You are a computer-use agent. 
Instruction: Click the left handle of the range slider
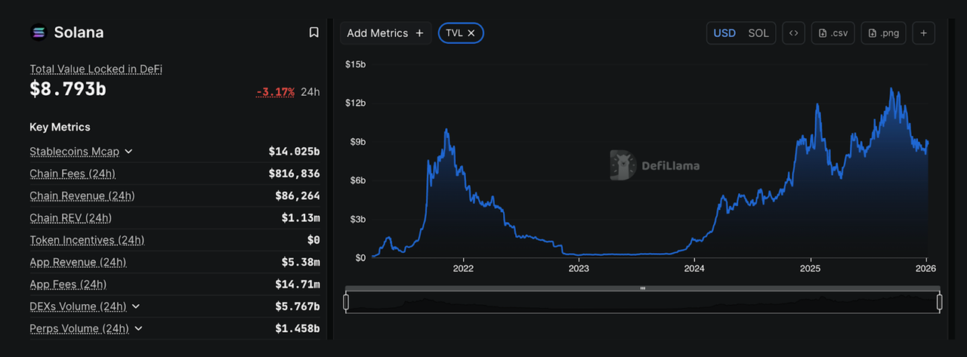[x=346, y=302]
